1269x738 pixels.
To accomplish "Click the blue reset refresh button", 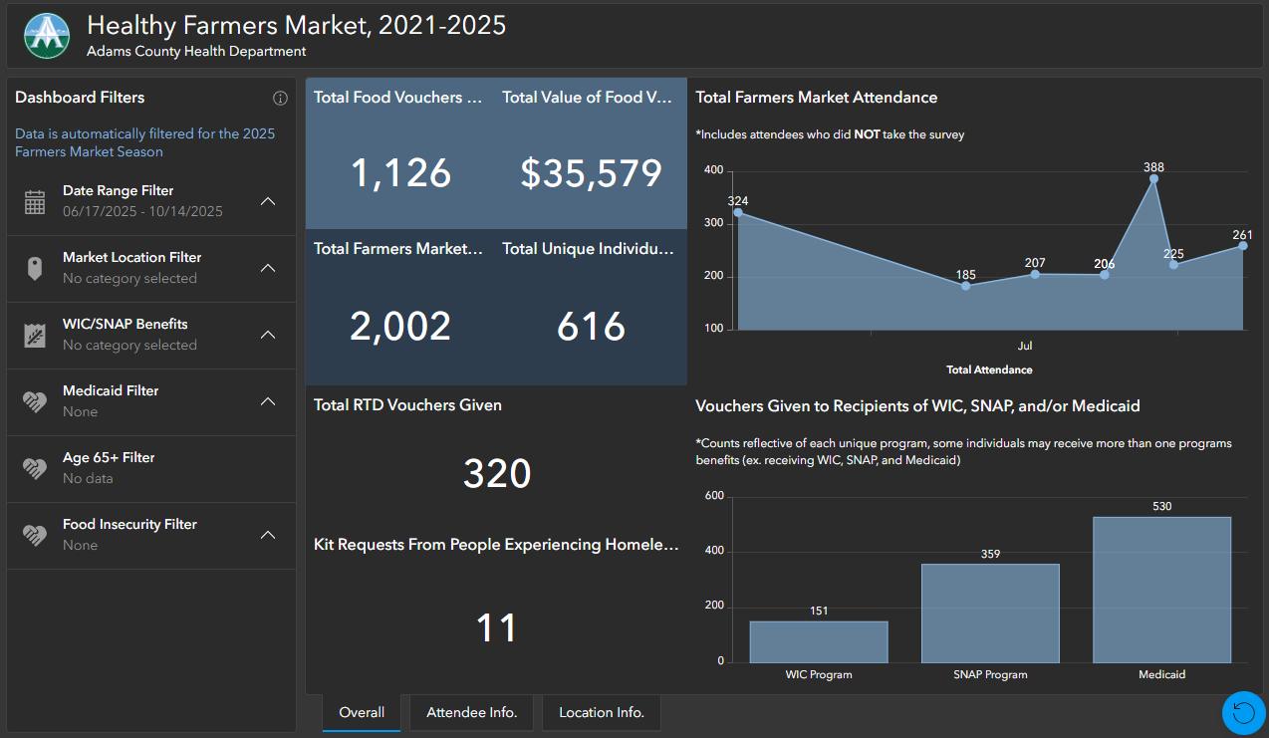I will click(1243, 712).
